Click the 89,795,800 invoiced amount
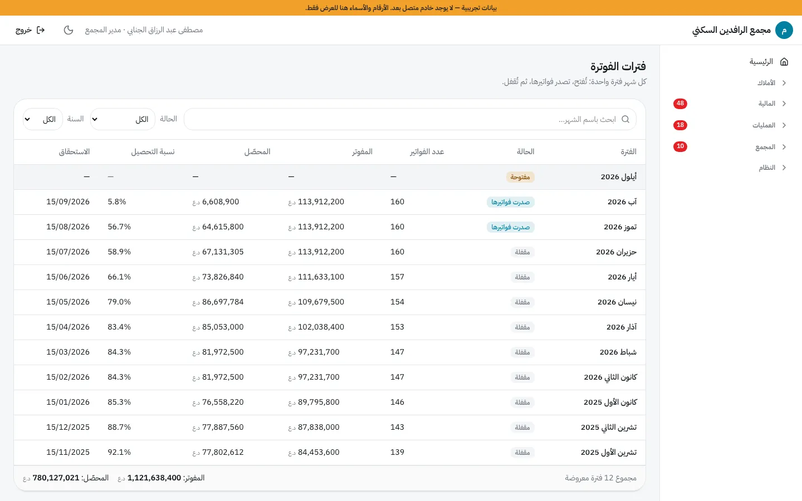The height and width of the screenshot is (501, 802). 319,402
